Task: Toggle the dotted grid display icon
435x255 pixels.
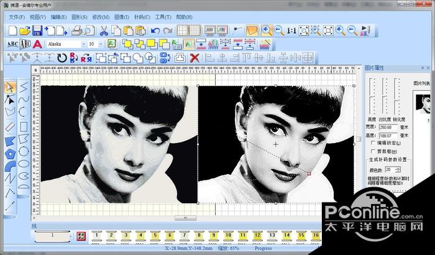Action: pyautogui.click(x=182, y=30)
